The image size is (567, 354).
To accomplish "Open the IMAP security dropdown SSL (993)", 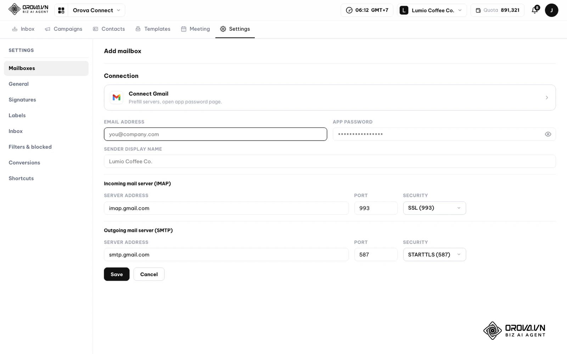I will point(434,208).
